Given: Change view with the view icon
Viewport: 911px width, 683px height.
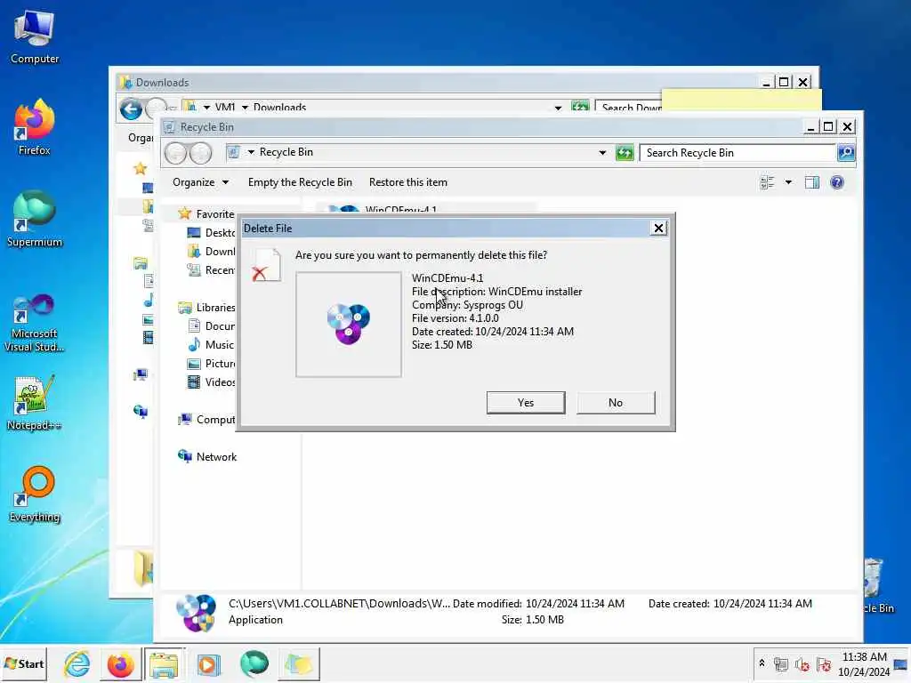Looking at the screenshot, I should point(767,182).
